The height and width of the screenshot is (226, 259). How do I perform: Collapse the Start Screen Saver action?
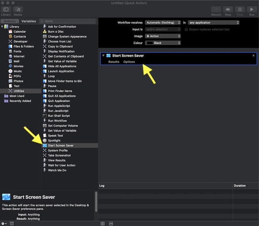click(104, 56)
